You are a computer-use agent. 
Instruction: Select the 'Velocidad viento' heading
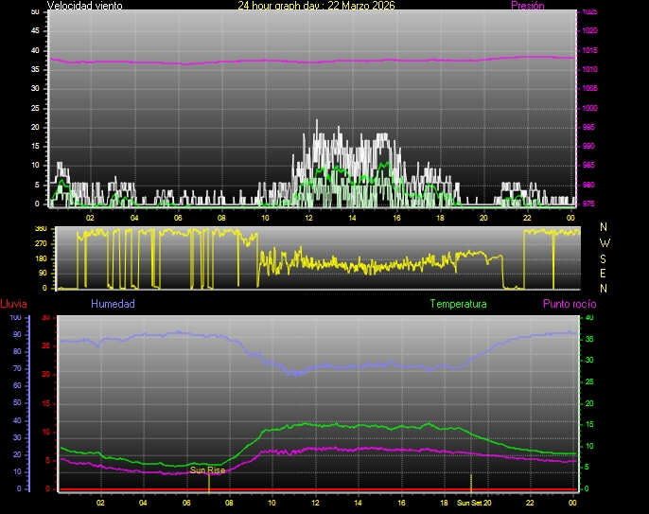pos(90,6)
